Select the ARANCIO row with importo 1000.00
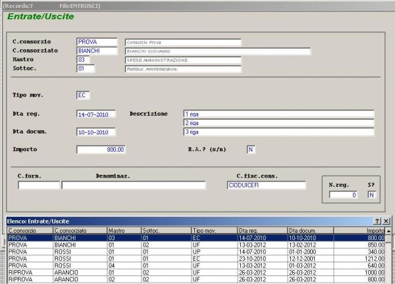The width and height of the screenshot is (395, 284). 196,272
